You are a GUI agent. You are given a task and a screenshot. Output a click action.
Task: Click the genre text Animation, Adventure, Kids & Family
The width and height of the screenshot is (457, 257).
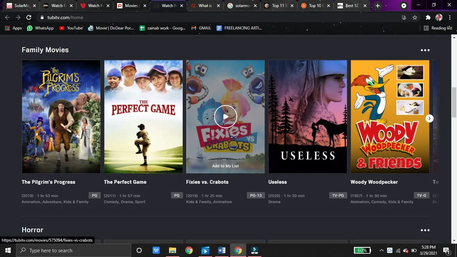pos(55,202)
